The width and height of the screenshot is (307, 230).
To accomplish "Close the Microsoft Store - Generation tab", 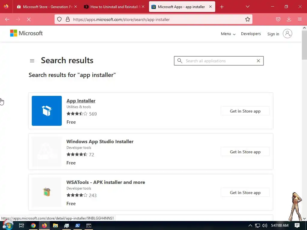I will (76, 7).
